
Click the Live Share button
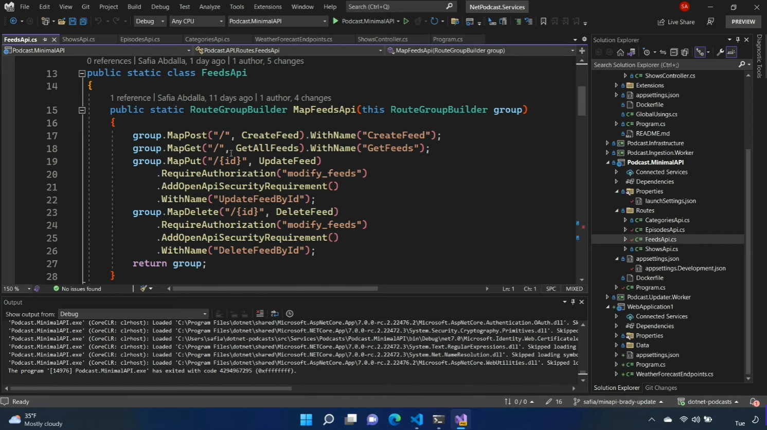pyautogui.click(x=676, y=22)
